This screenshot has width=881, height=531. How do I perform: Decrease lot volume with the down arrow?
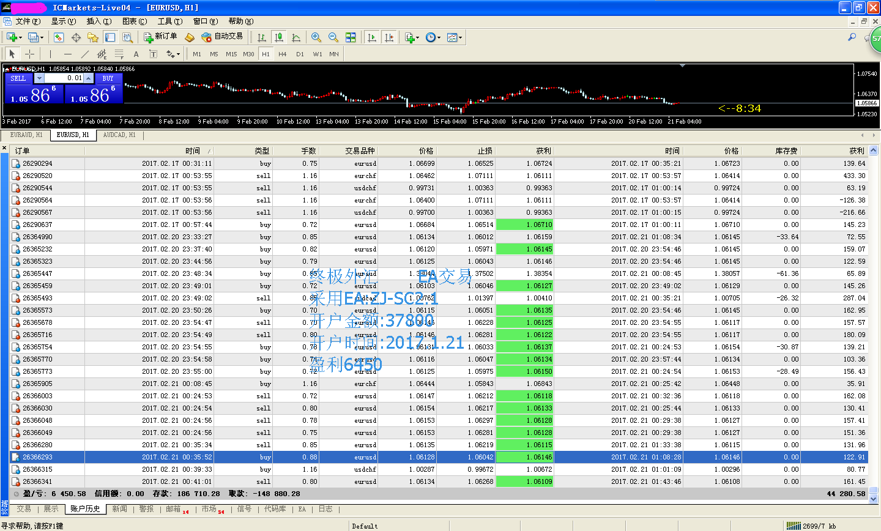pyautogui.click(x=39, y=78)
